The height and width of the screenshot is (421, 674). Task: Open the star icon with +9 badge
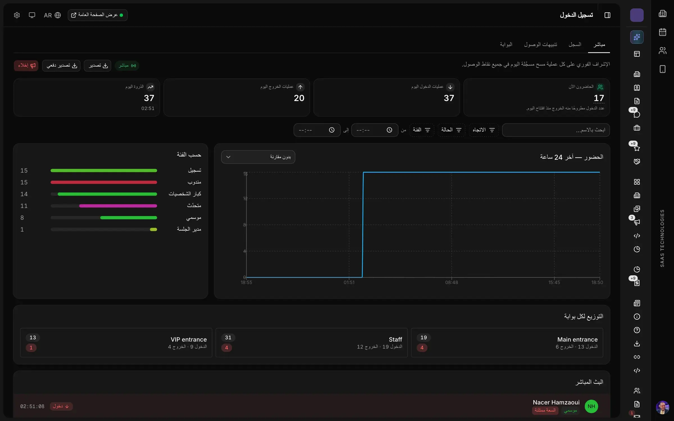click(x=637, y=148)
